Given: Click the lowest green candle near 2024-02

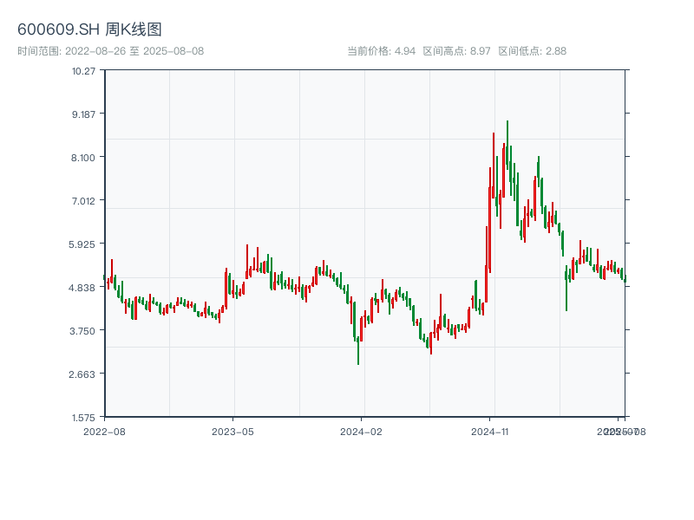Looking at the screenshot, I should pyautogui.click(x=358, y=350).
